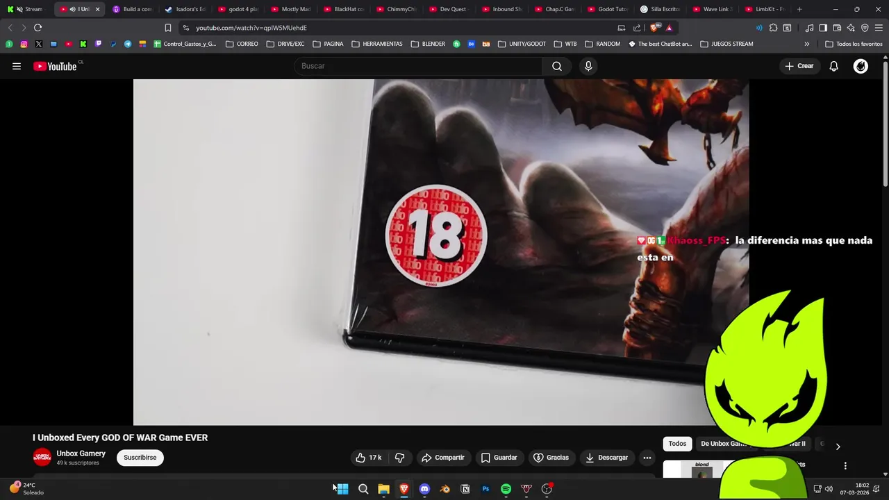
Task: Open the browser extensions puzzle icon
Action: tap(773, 28)
